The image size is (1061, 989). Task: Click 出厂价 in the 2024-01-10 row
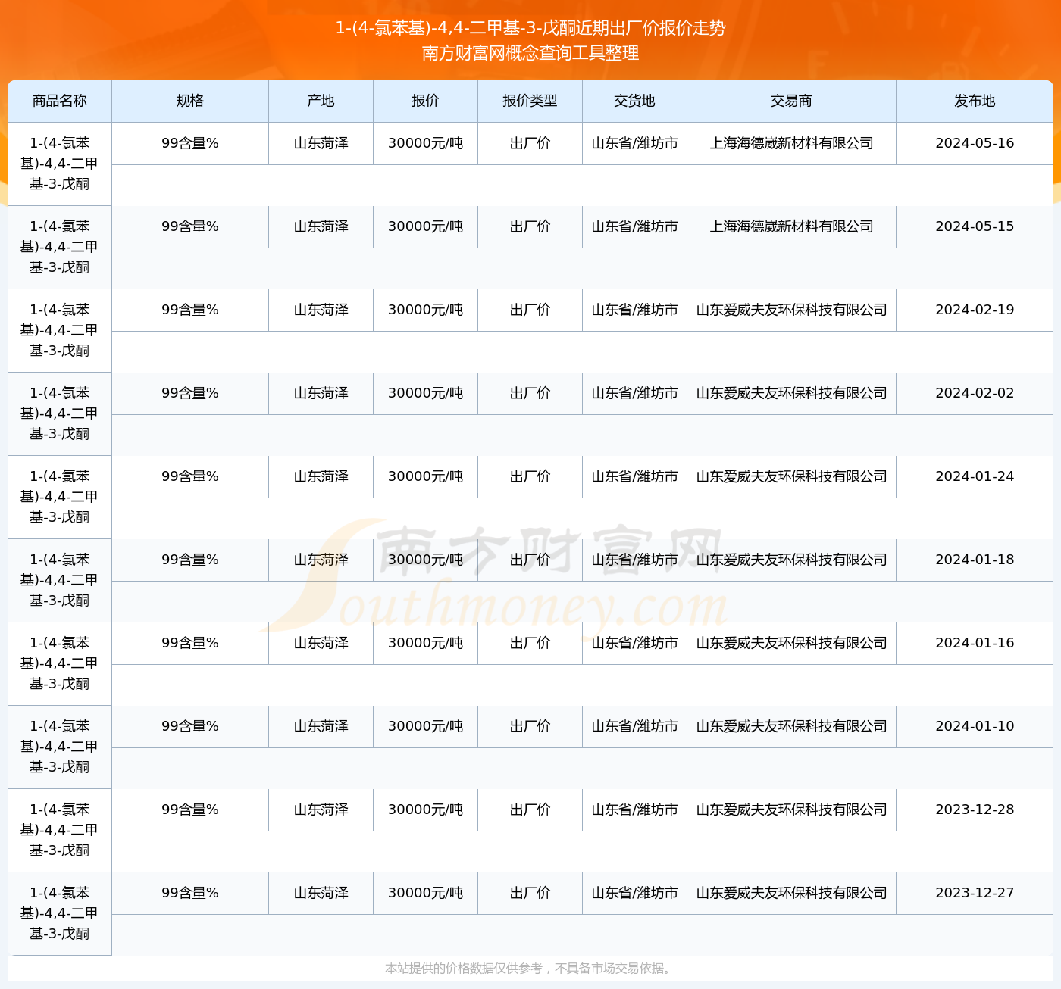point(530,726)
